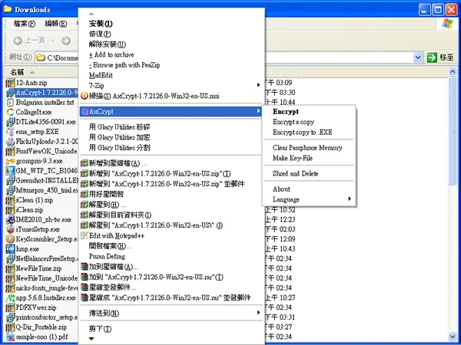The width and height of the screenshot is (461, 345).
Task: Show more items with bottom menu arrow
Action: [91, 339]
